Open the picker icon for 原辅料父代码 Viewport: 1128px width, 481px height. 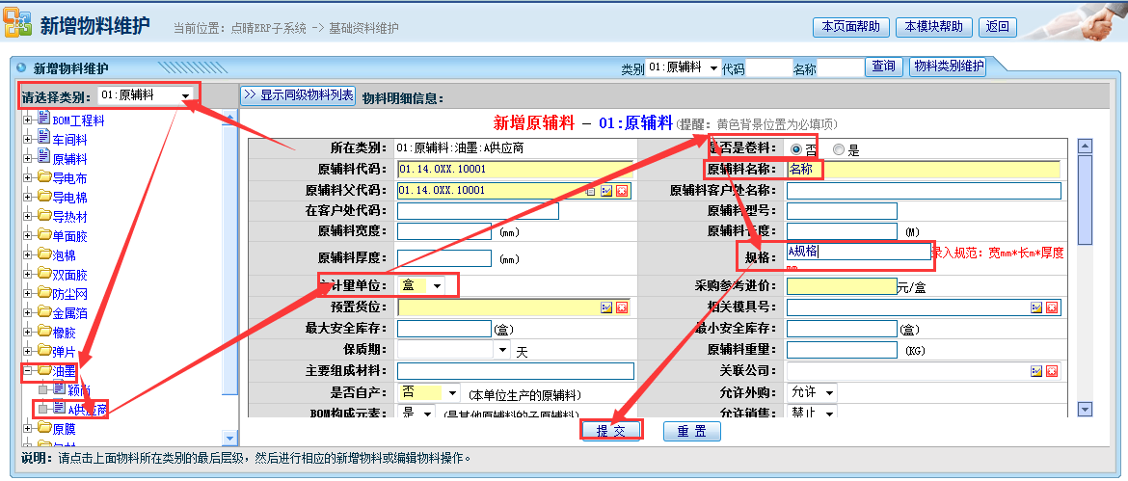coord(606,191)
